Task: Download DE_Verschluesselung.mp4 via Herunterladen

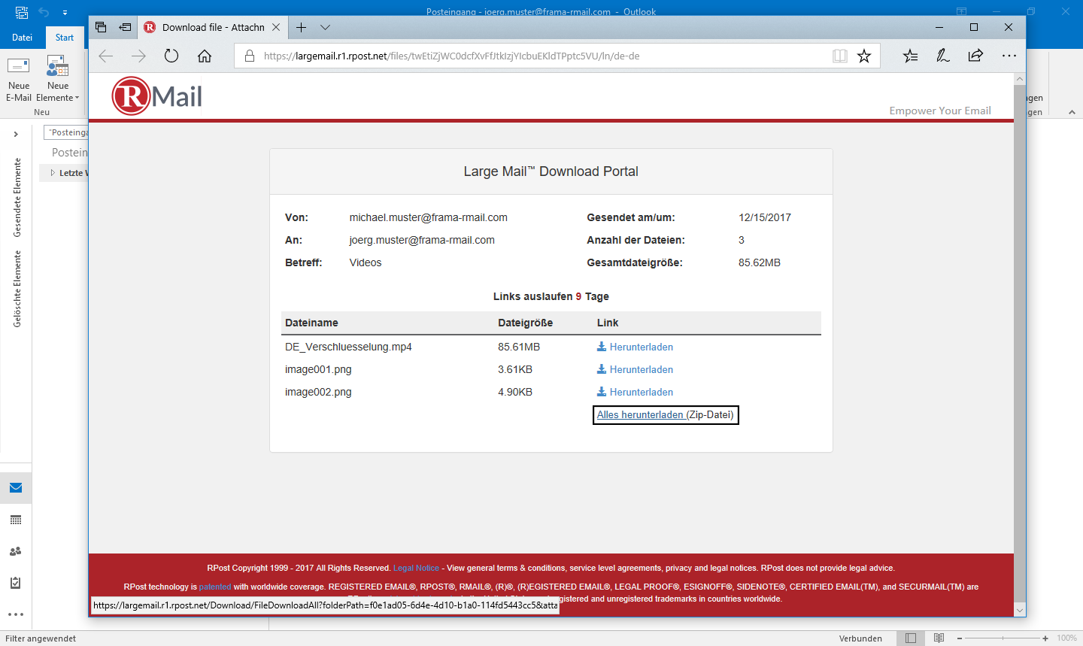Action: (635, 347)
